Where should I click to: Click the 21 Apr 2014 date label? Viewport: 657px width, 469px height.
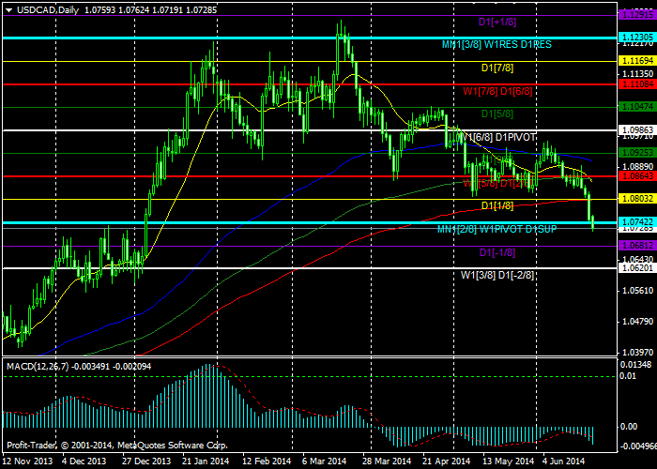coord(446,461)
